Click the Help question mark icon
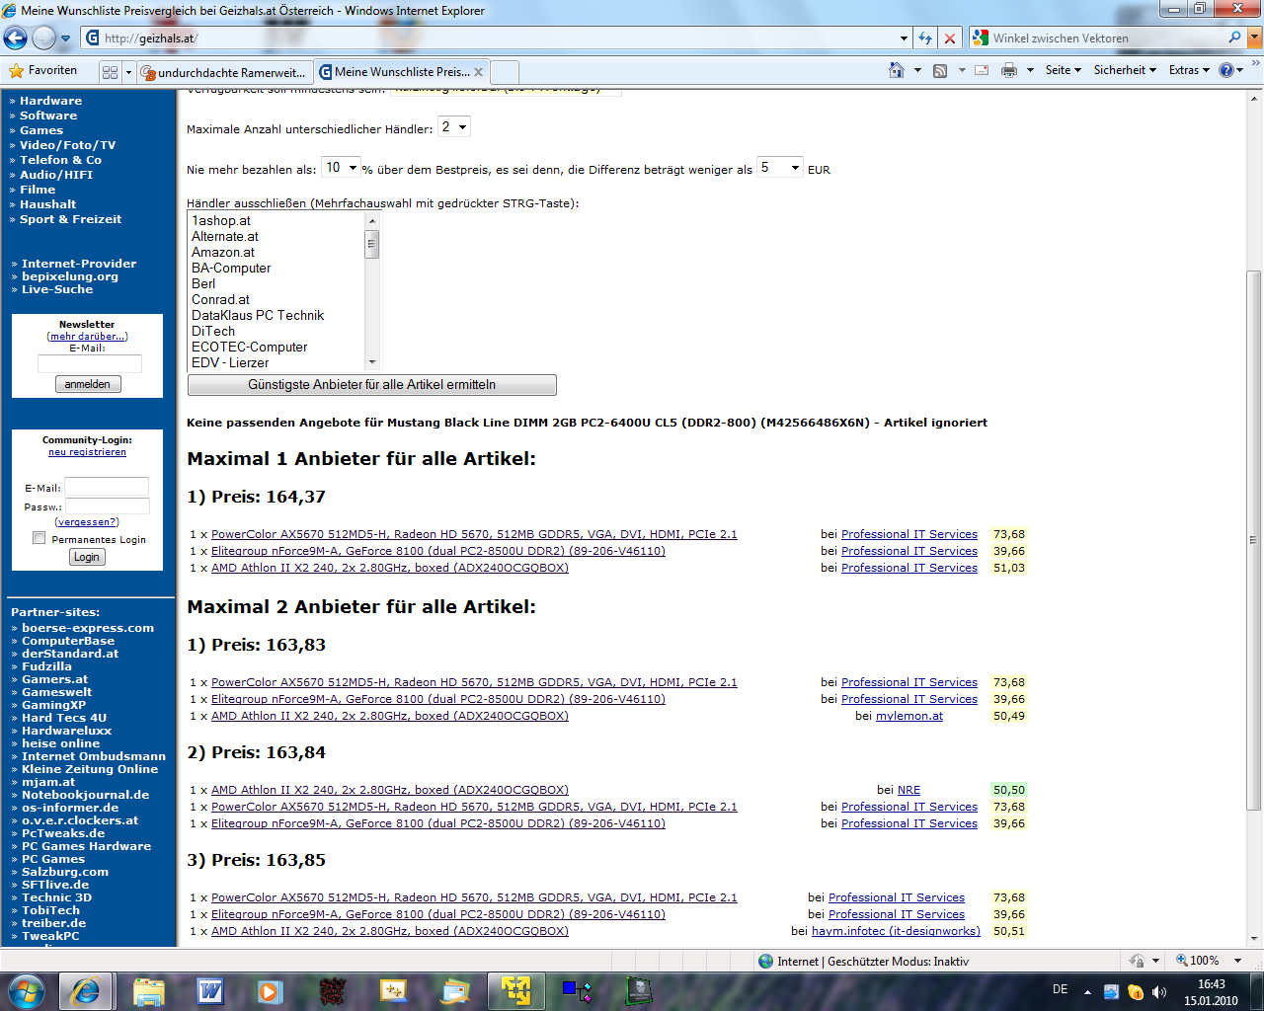Viewport: 1264px width, 1011px height. point(1226,70)
